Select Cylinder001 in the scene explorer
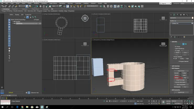The image size is (194, 109). click(x=19, y=24)
